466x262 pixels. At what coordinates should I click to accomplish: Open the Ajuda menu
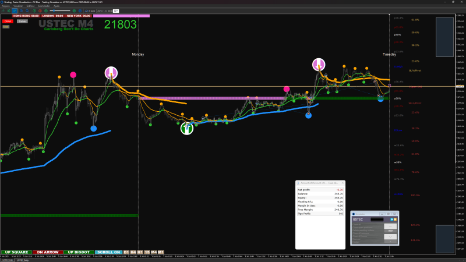57,6
